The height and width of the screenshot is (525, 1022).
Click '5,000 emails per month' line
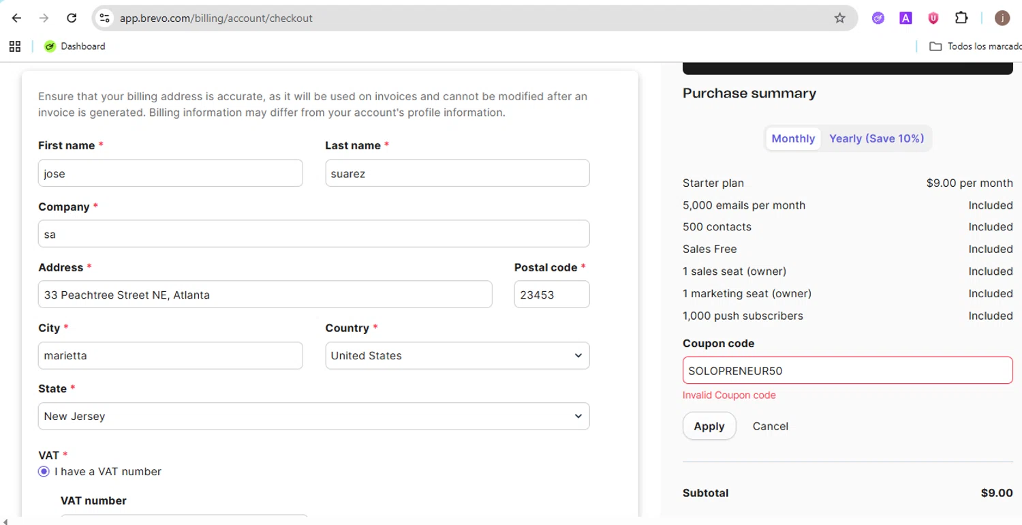[x=744, y=205]
